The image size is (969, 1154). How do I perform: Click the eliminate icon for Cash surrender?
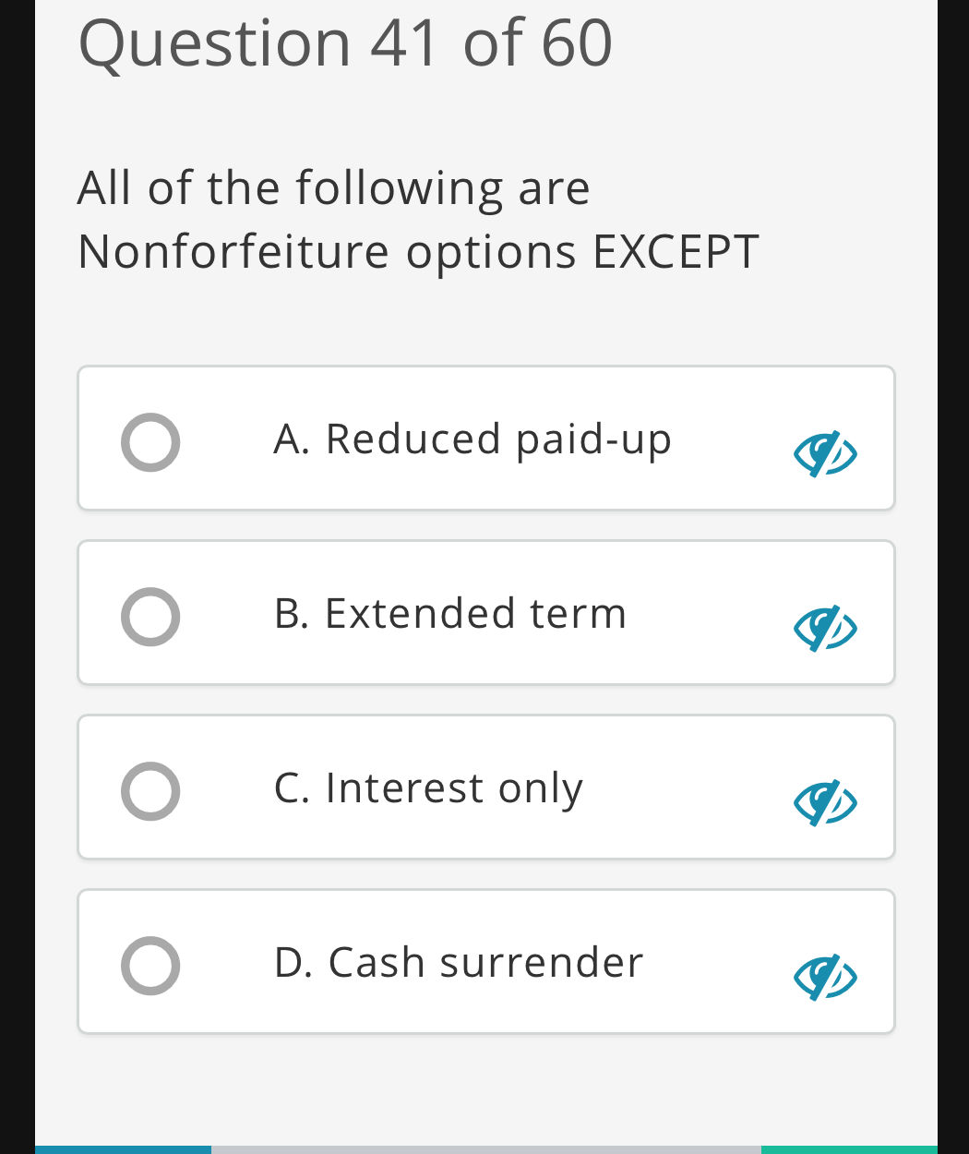[826, 978]
